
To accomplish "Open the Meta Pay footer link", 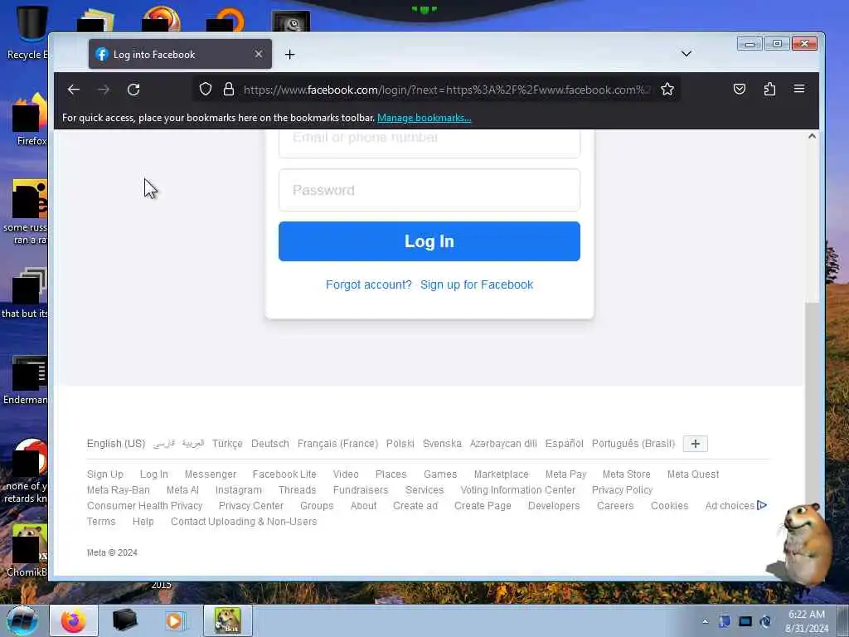I will pos(565,474).
